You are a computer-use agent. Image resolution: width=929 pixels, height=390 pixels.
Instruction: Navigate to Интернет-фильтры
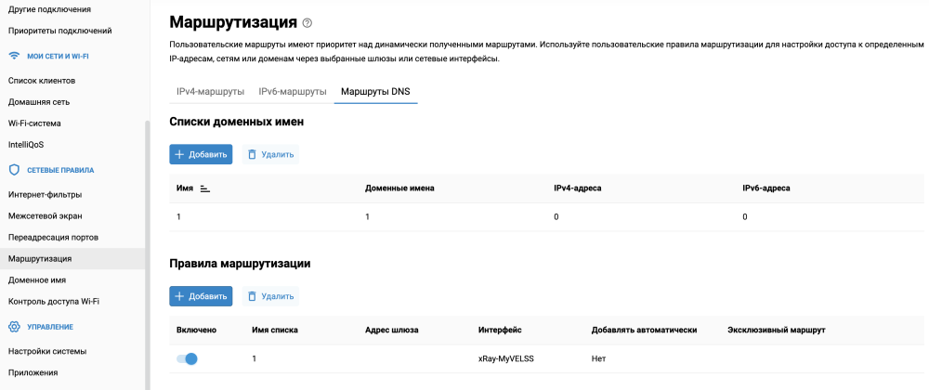[46, 194]
